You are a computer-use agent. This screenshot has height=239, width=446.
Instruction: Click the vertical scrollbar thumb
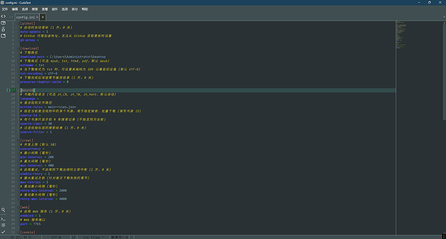(444, 72)
